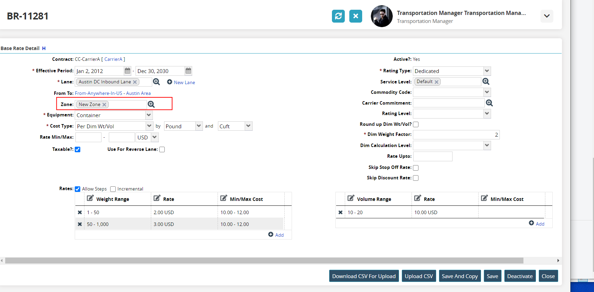The height and width of the screenshot is (292, 594).
Task: Delete the 1 - 50 weight row
Action: click(80, 212)
